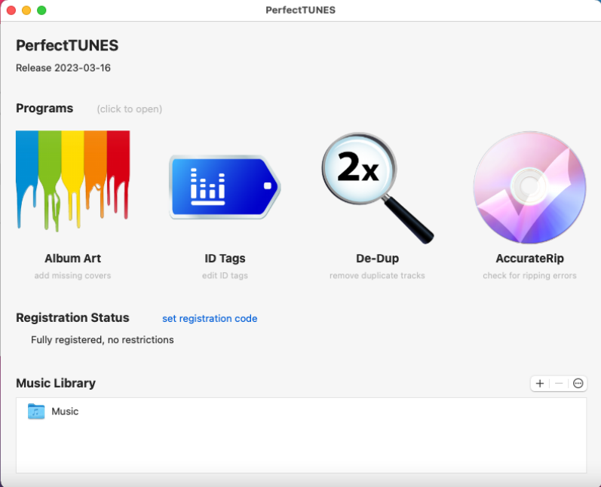The width and height of the screenshot is (601, 487).
Task: Click the Release 2023-03-16 text
Action: click(x=63, y=68)
